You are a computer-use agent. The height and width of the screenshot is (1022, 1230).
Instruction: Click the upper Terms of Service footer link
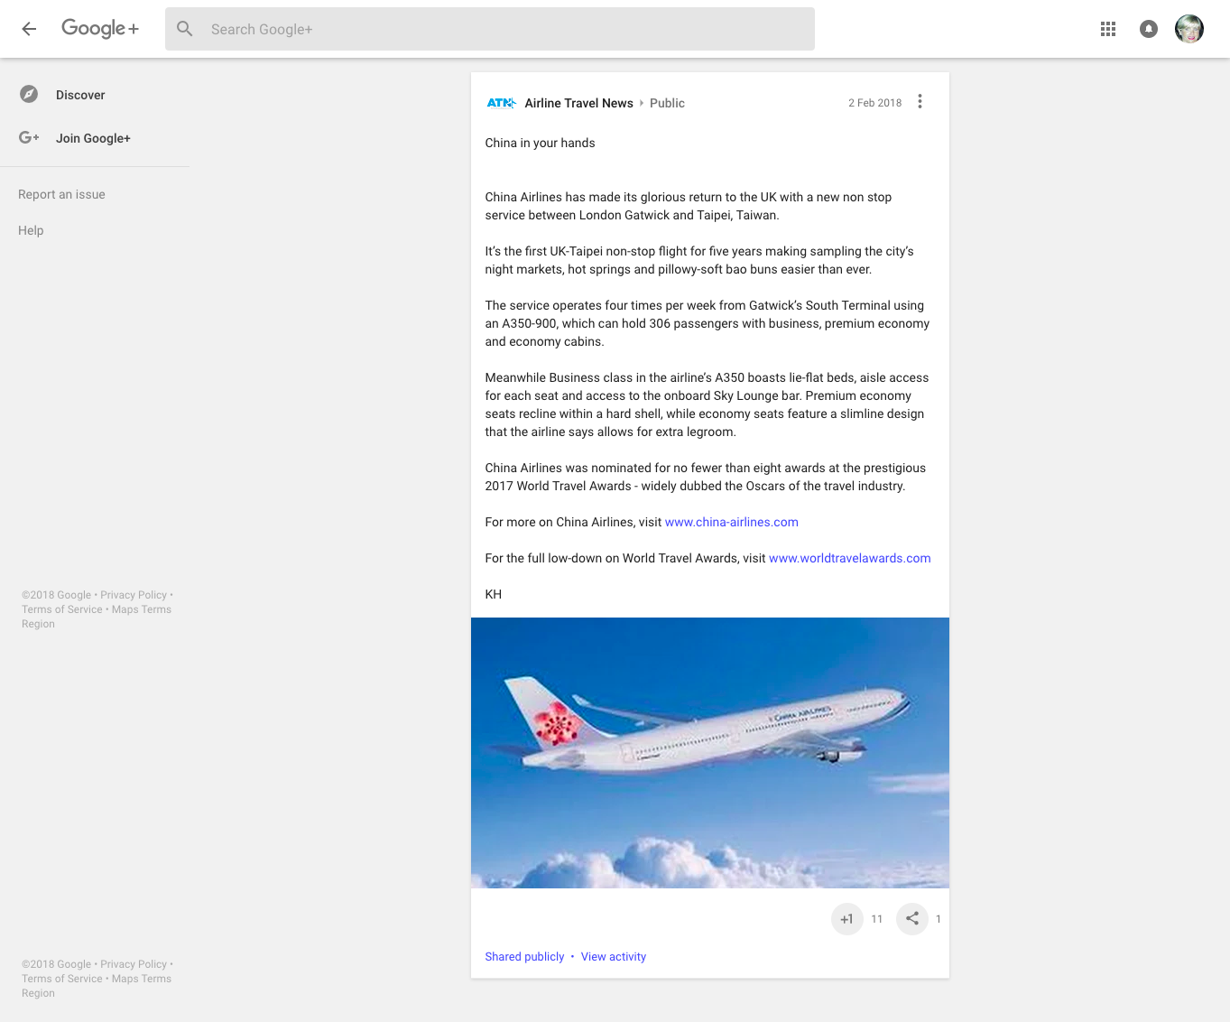pyautogui.click(x=62, y=609)
